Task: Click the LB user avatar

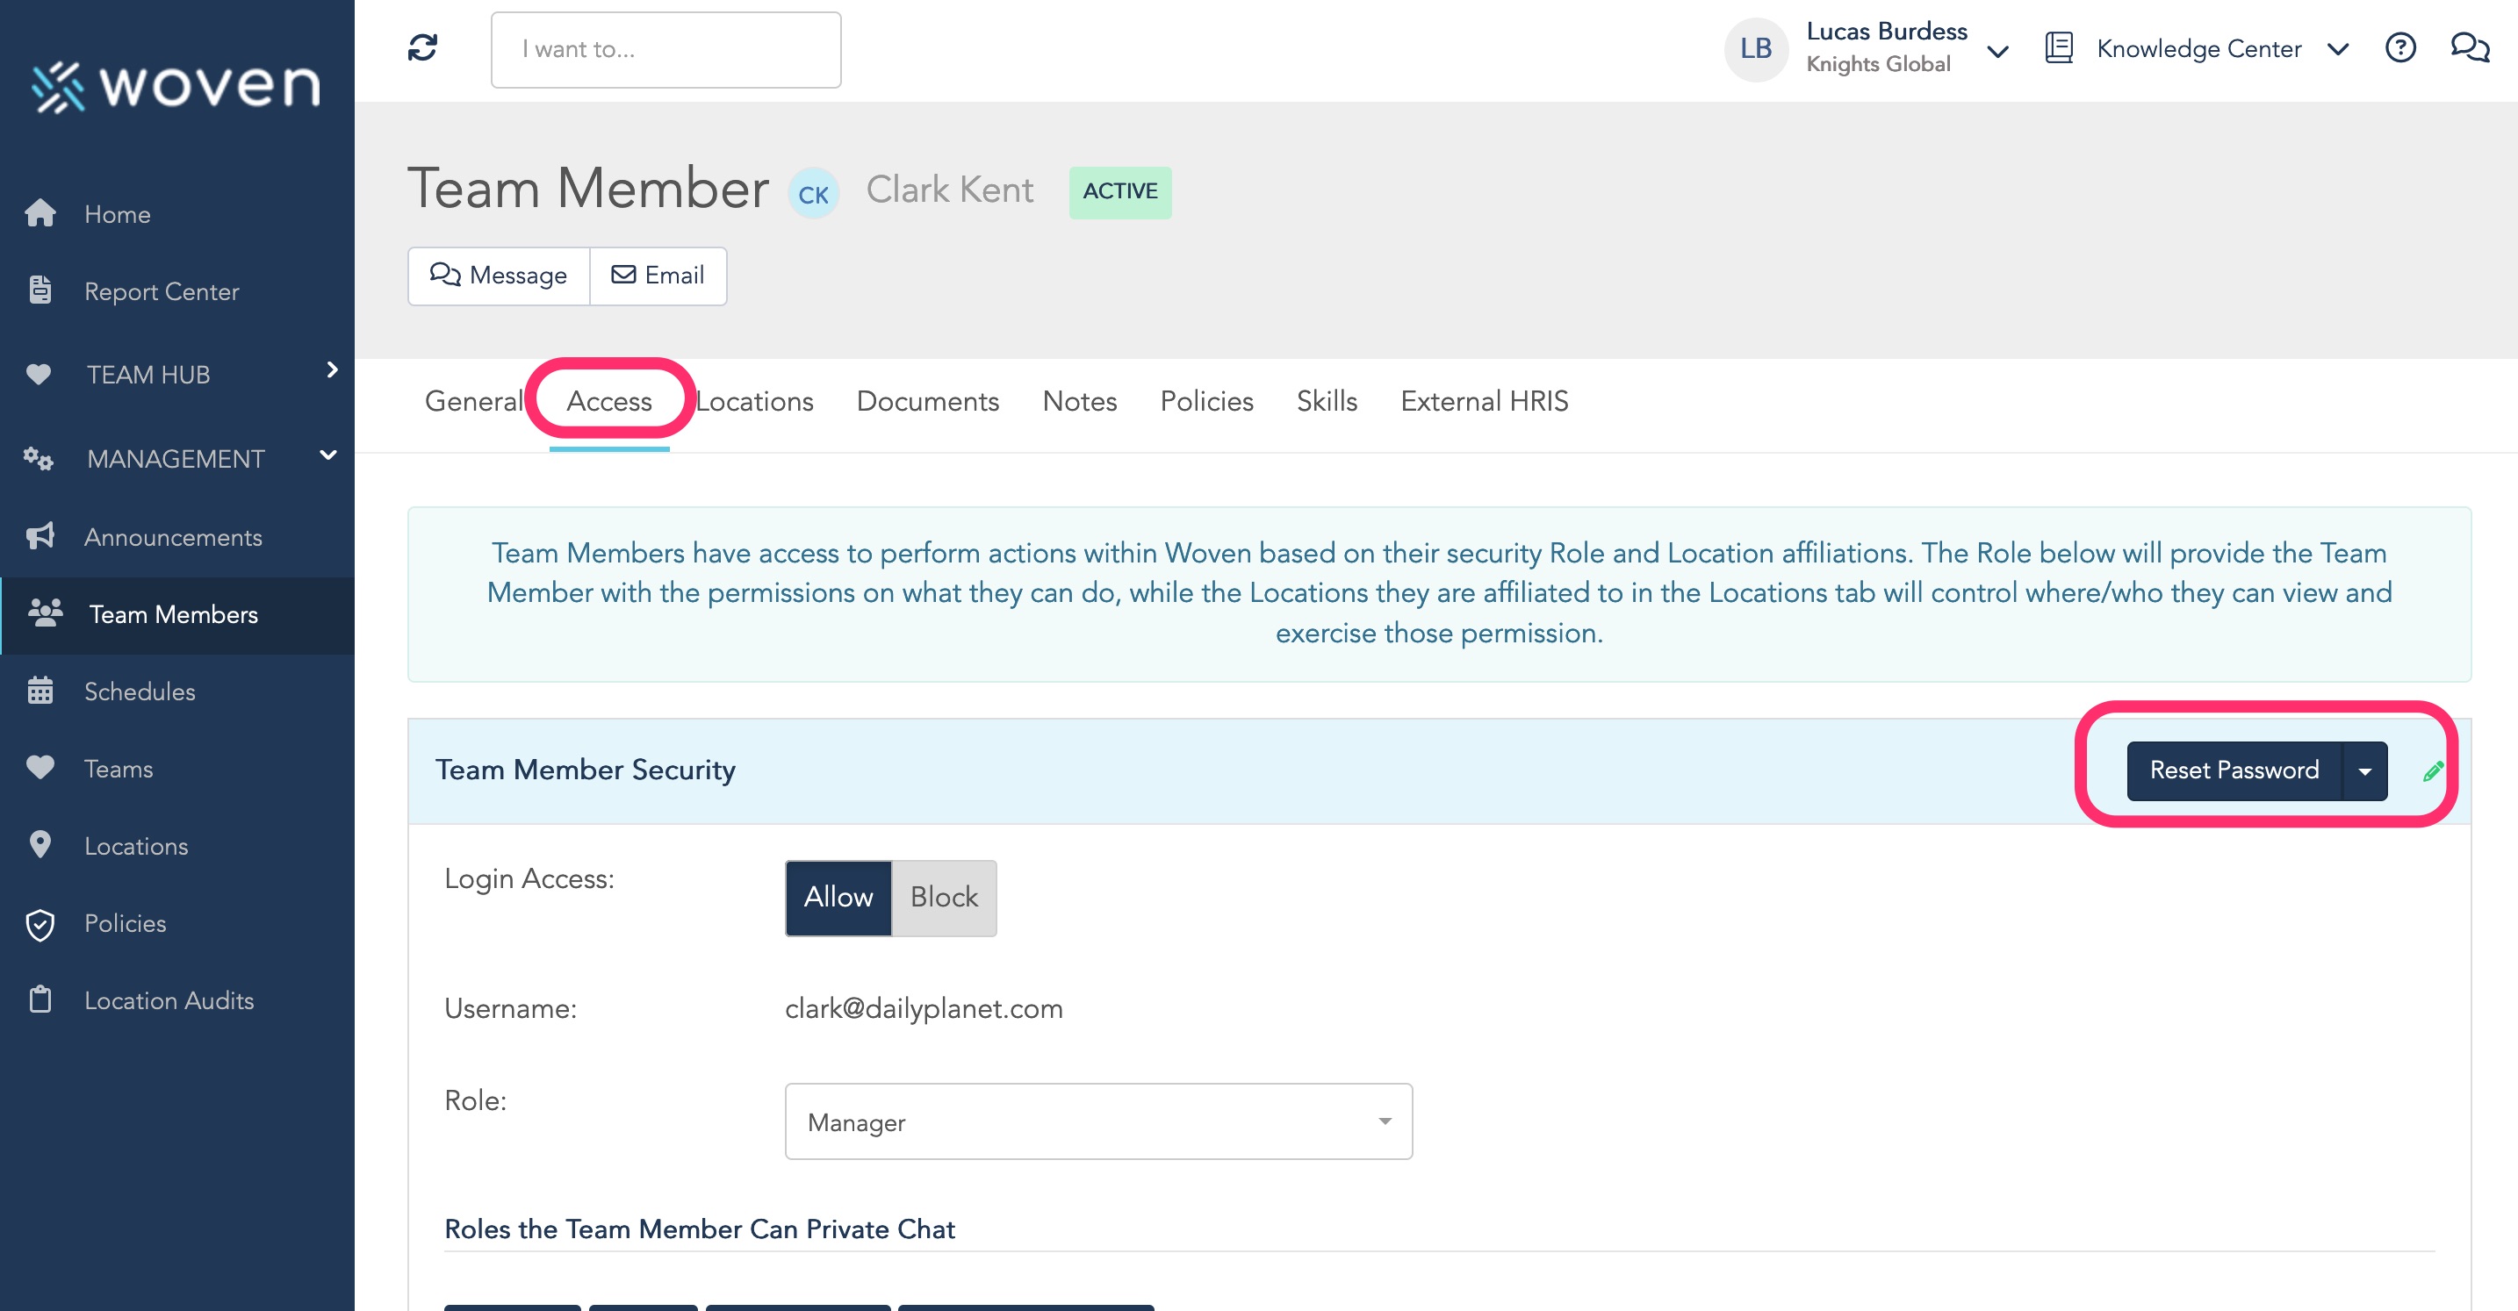Action: click(1756, 49)
